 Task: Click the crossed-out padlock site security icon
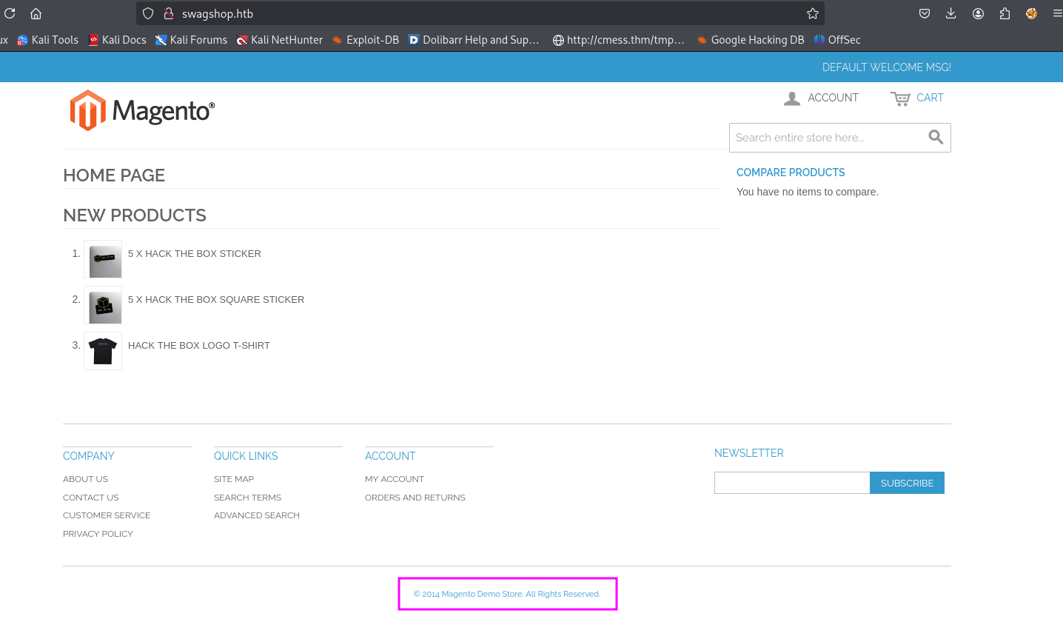pyautogui.click(x=168, y=13)
